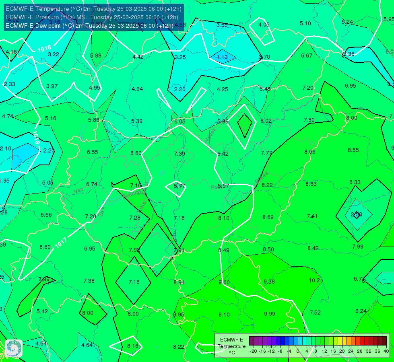The image size is (394, 362).
Task: Click the temperature value 6.67
Action: (x=307, y=56)
